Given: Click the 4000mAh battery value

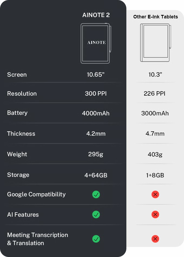Looking at the screenshot, I should (x=96, y=113).
